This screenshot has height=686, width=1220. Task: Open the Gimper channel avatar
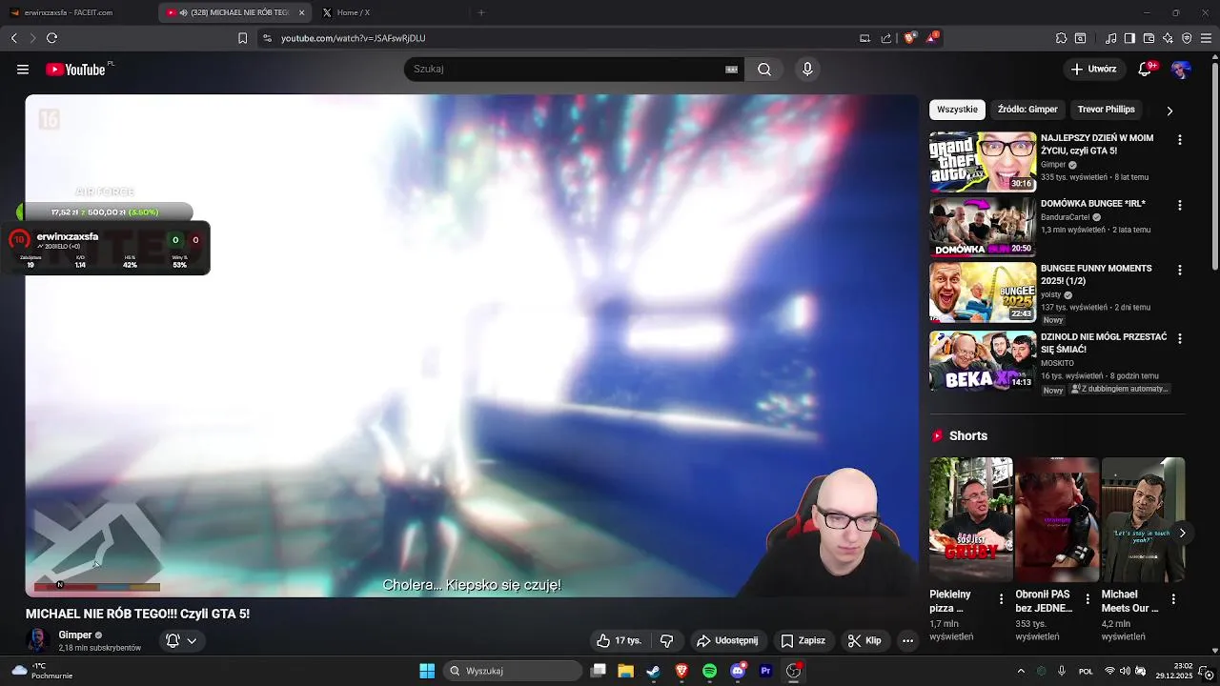coord(38,640)
